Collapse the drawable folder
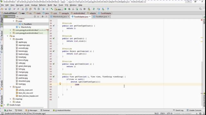The width and height of the screenshot is (206, 115). click(x=11, y=39)
